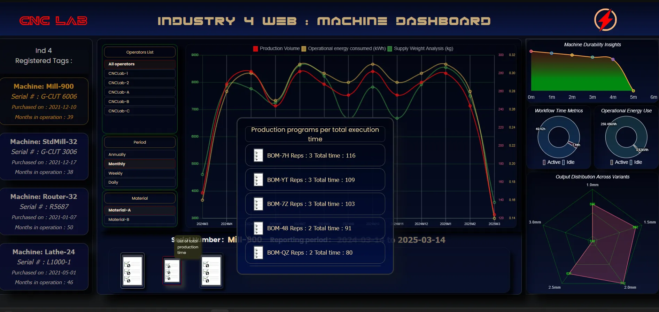Expand the Operators List header

(140, 52)
